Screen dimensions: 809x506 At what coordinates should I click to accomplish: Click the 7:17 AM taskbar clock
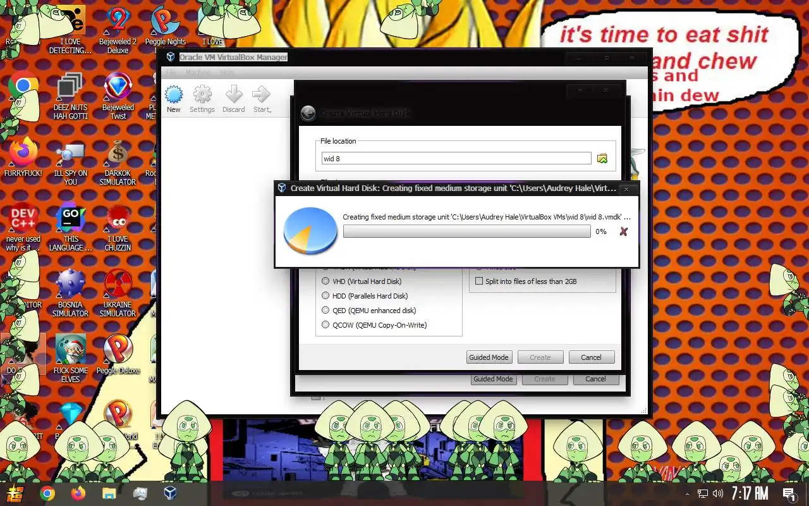tap(750, 493)
